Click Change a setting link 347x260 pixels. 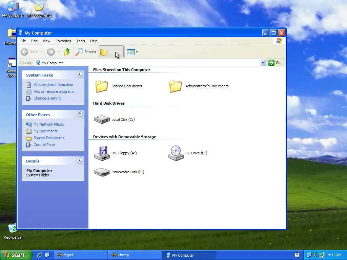click(x=47, y=99)
